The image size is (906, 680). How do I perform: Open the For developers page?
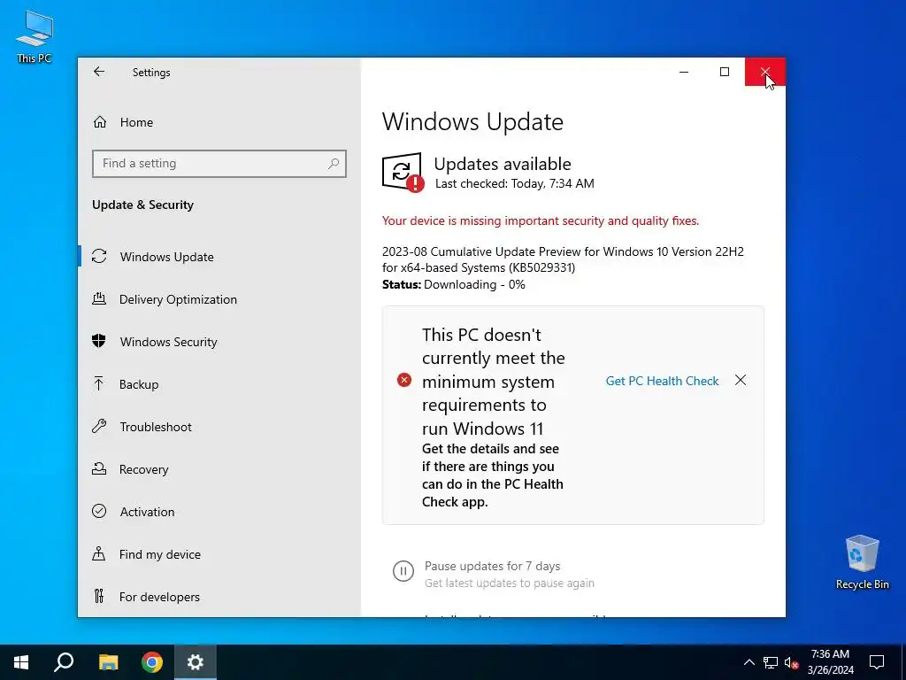(x=219, y=597)
